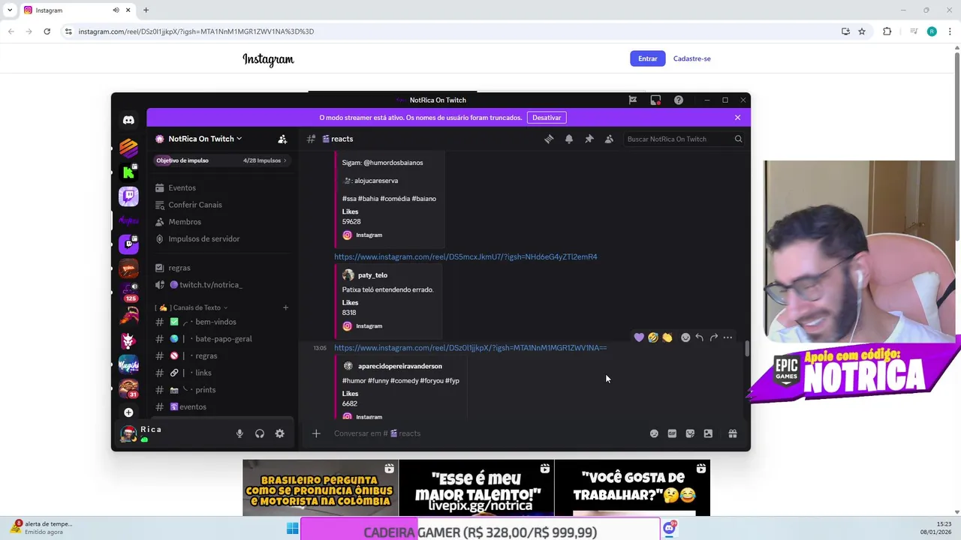Open more options on hovered message
Screen dimensions: 961x540
pyautogui.click(x=728, y=337)
